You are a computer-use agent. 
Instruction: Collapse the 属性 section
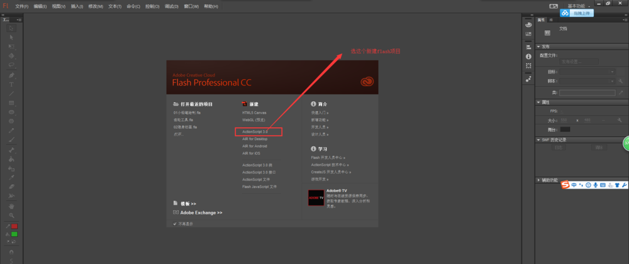coord(538,102)
